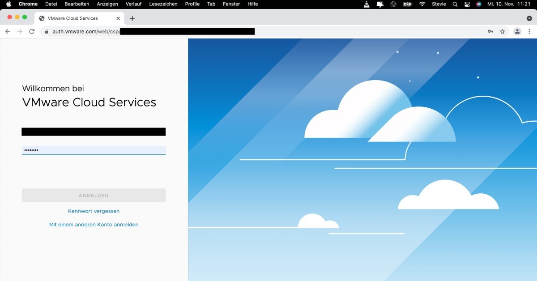This screenshot has width=537, height=281.
Task: Click the Stevie user name in menu bar
Action: (x=439, y=4)
